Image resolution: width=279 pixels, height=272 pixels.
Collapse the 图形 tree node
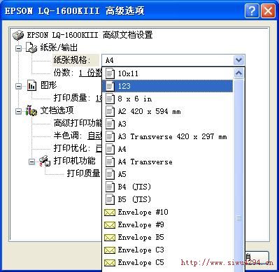pyautogui.click(x=18, y=86)
